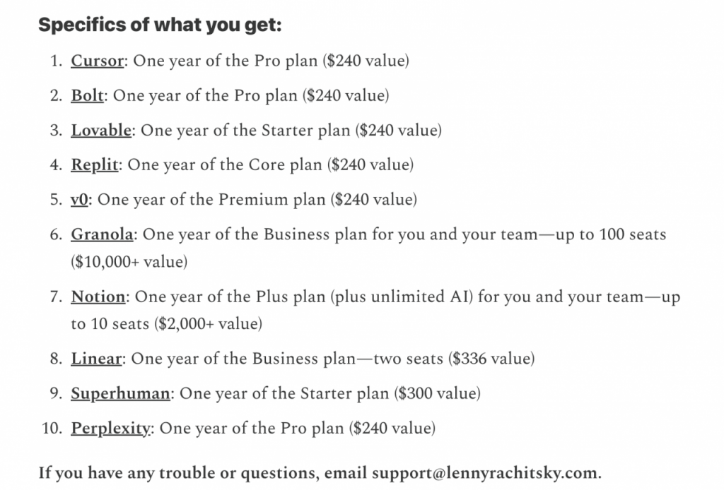Click the Bolt hyperlink
Screen dimensions: 724x490
[87, 95]
